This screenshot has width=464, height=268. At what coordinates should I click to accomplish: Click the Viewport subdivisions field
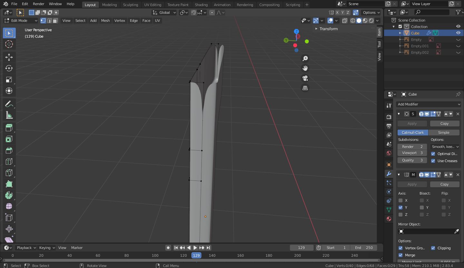pyautogui.click(x=412, y=153)
